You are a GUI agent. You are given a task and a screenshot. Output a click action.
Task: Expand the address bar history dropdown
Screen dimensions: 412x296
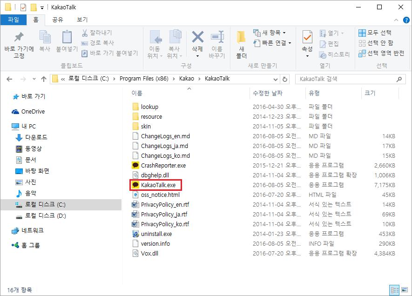tap(276, 79)
